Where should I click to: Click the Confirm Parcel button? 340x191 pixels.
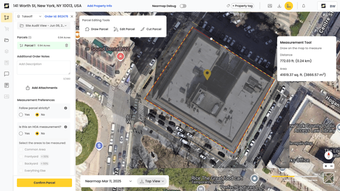pyautogui.click(x=45, y=182)
